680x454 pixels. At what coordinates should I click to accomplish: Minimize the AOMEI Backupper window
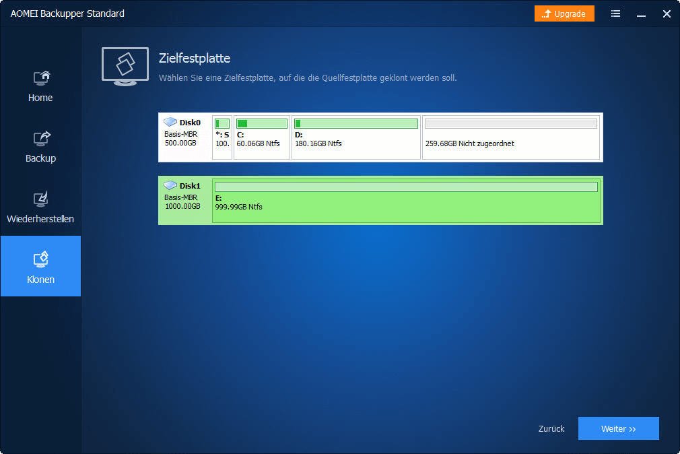(x=641, y=15)
